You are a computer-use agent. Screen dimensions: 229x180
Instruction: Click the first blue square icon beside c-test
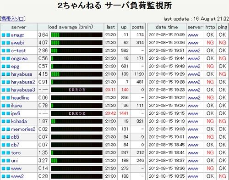pyautogui.click(x=3, y=51)
